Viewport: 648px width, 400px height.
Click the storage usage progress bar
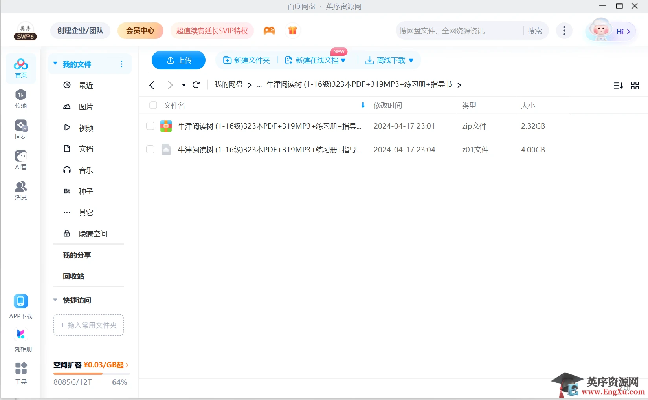[91, 374]
